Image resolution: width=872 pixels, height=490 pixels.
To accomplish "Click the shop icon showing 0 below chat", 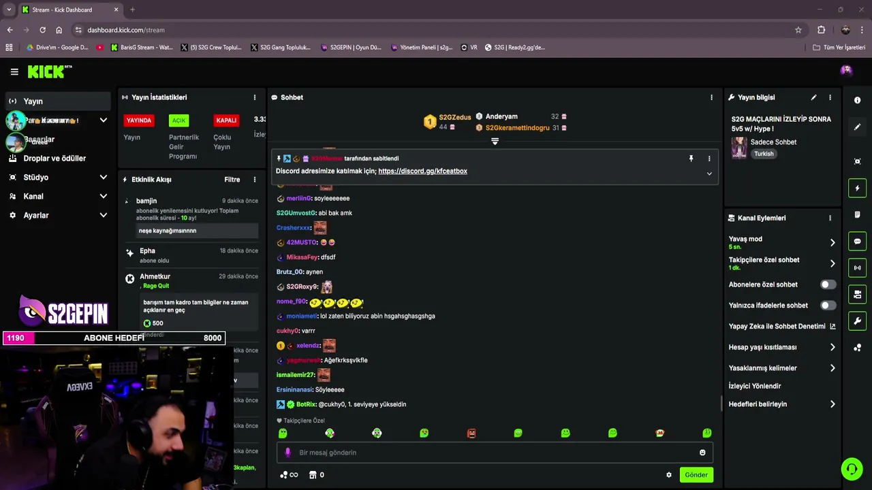I will tap(317, 475).
